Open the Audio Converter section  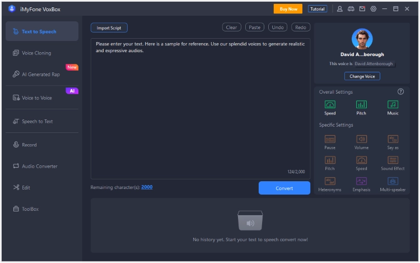click(39, 167)
